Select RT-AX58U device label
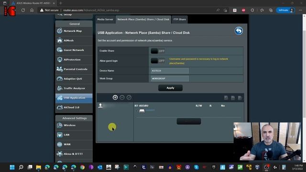The width and height of the screenshot is (306, 172). tap(142, 106)
